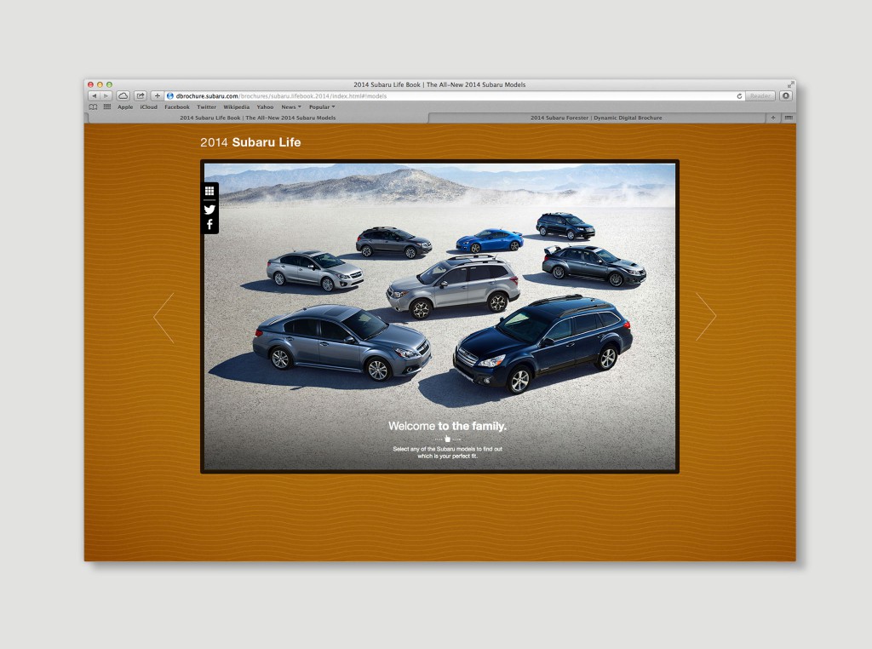Image resolution: width=872 pixels, height=649 pixels.
Task: Switch to the 2014 Subaru Life Book tab
Action: tap(257, 118)
